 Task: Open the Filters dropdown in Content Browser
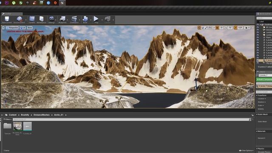coord(8,119)
